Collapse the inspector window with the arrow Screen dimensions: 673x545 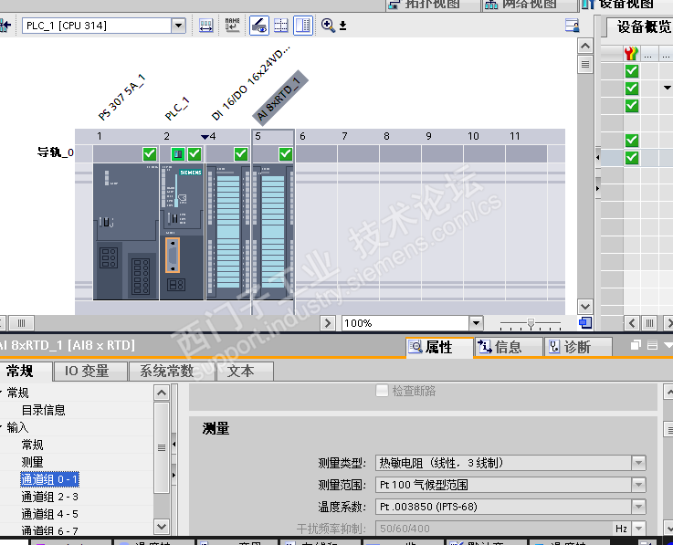(668, 345)
